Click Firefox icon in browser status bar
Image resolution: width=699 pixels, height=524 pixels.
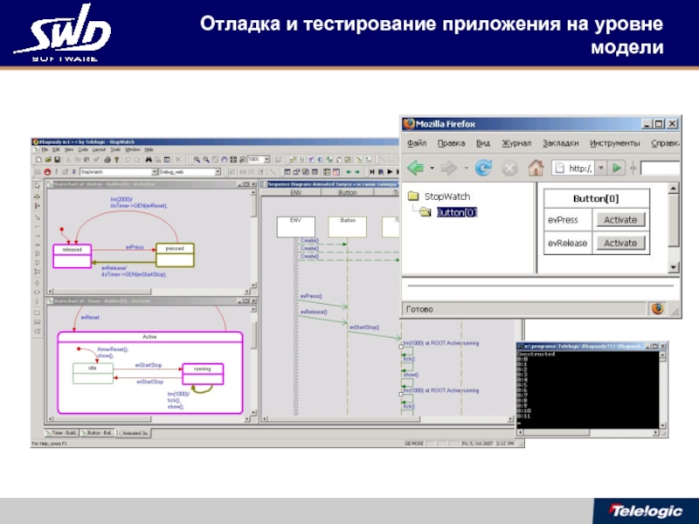pyautogui.click(x=658, y=309)
